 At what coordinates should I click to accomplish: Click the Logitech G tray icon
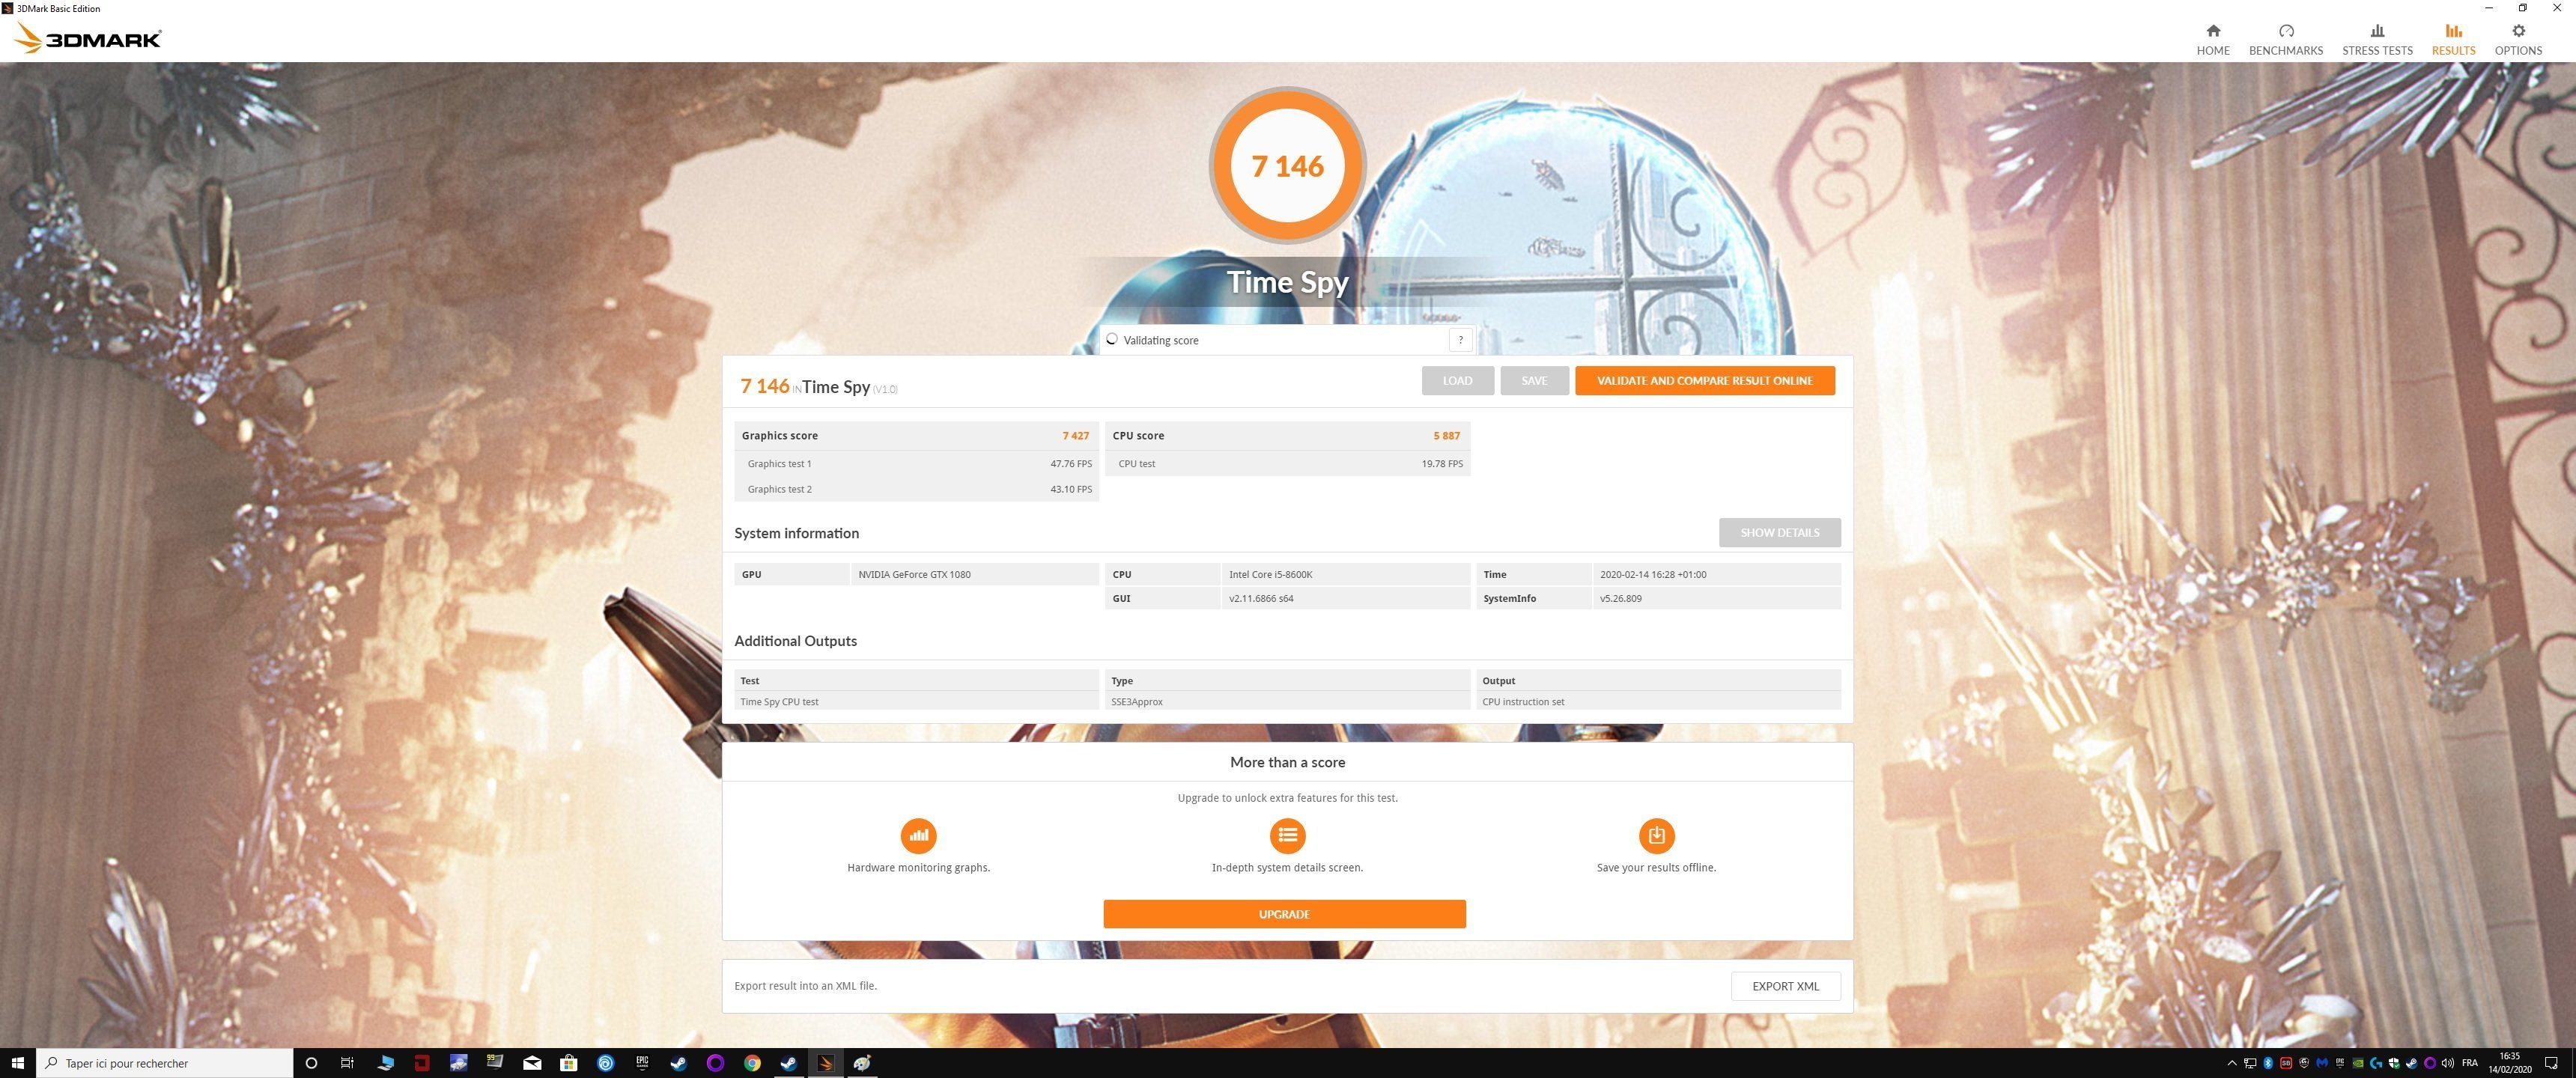[x=2376, y=1063]
